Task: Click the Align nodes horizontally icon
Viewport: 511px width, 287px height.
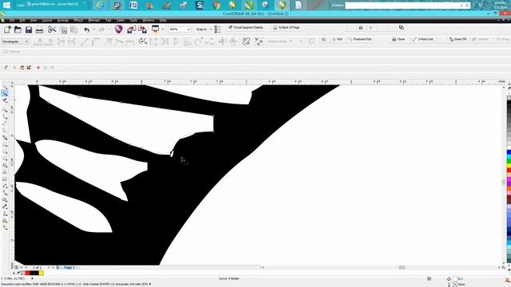Action: pyautogui.click(x=222, y=41)
